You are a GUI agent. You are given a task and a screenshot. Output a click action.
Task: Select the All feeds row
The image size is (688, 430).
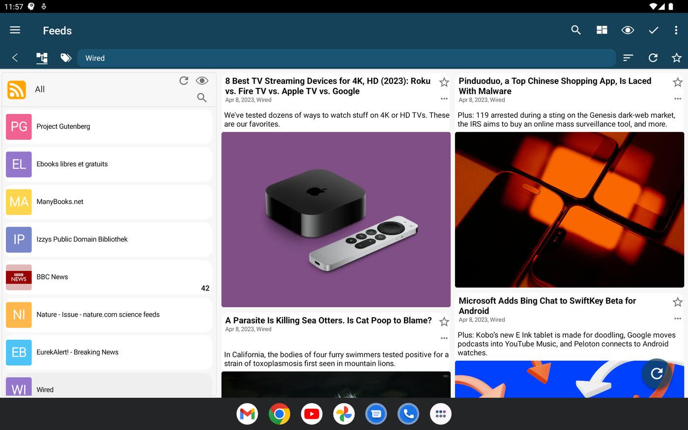[x=109, y=89]
